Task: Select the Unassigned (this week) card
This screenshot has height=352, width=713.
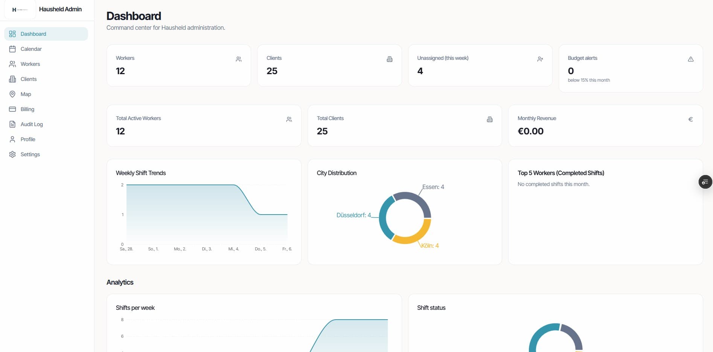Action: click(480, 66)
